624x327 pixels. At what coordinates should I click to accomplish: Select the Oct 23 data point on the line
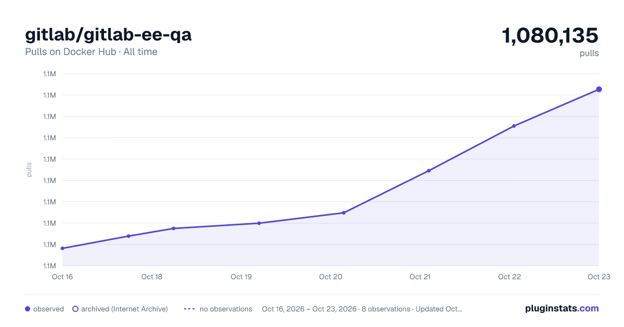click(x=599, y=89)
